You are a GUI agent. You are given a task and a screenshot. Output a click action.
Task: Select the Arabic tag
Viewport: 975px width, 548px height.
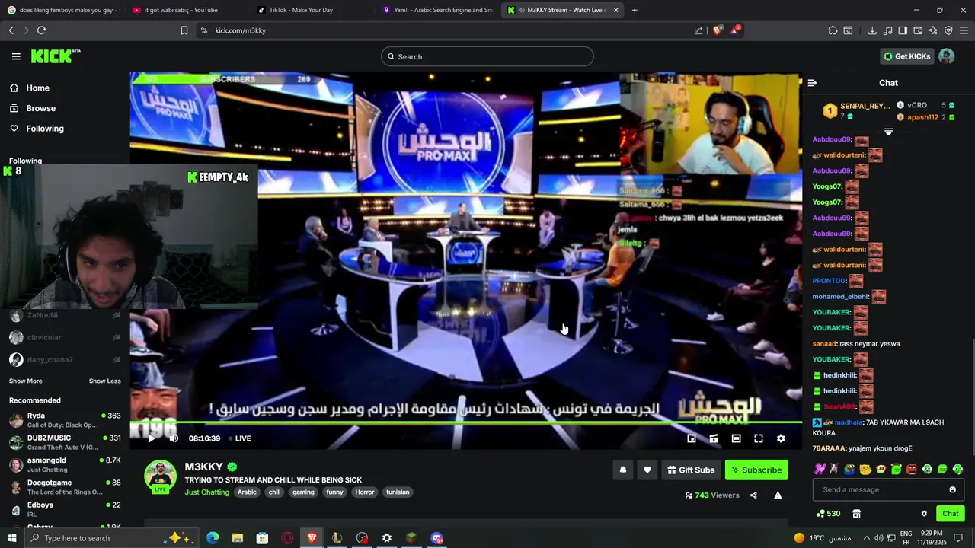coord(247,492)
